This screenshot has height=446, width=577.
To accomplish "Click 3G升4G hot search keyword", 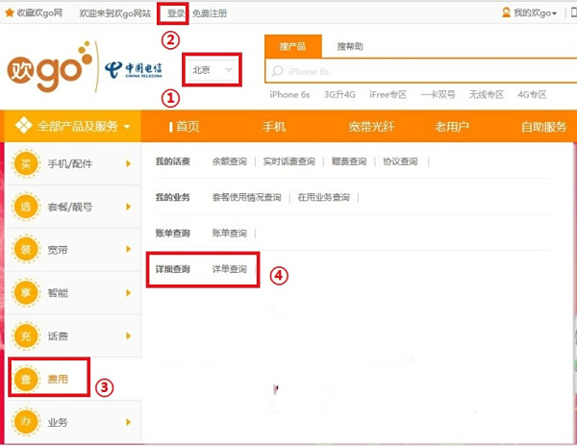I will 339,94.
